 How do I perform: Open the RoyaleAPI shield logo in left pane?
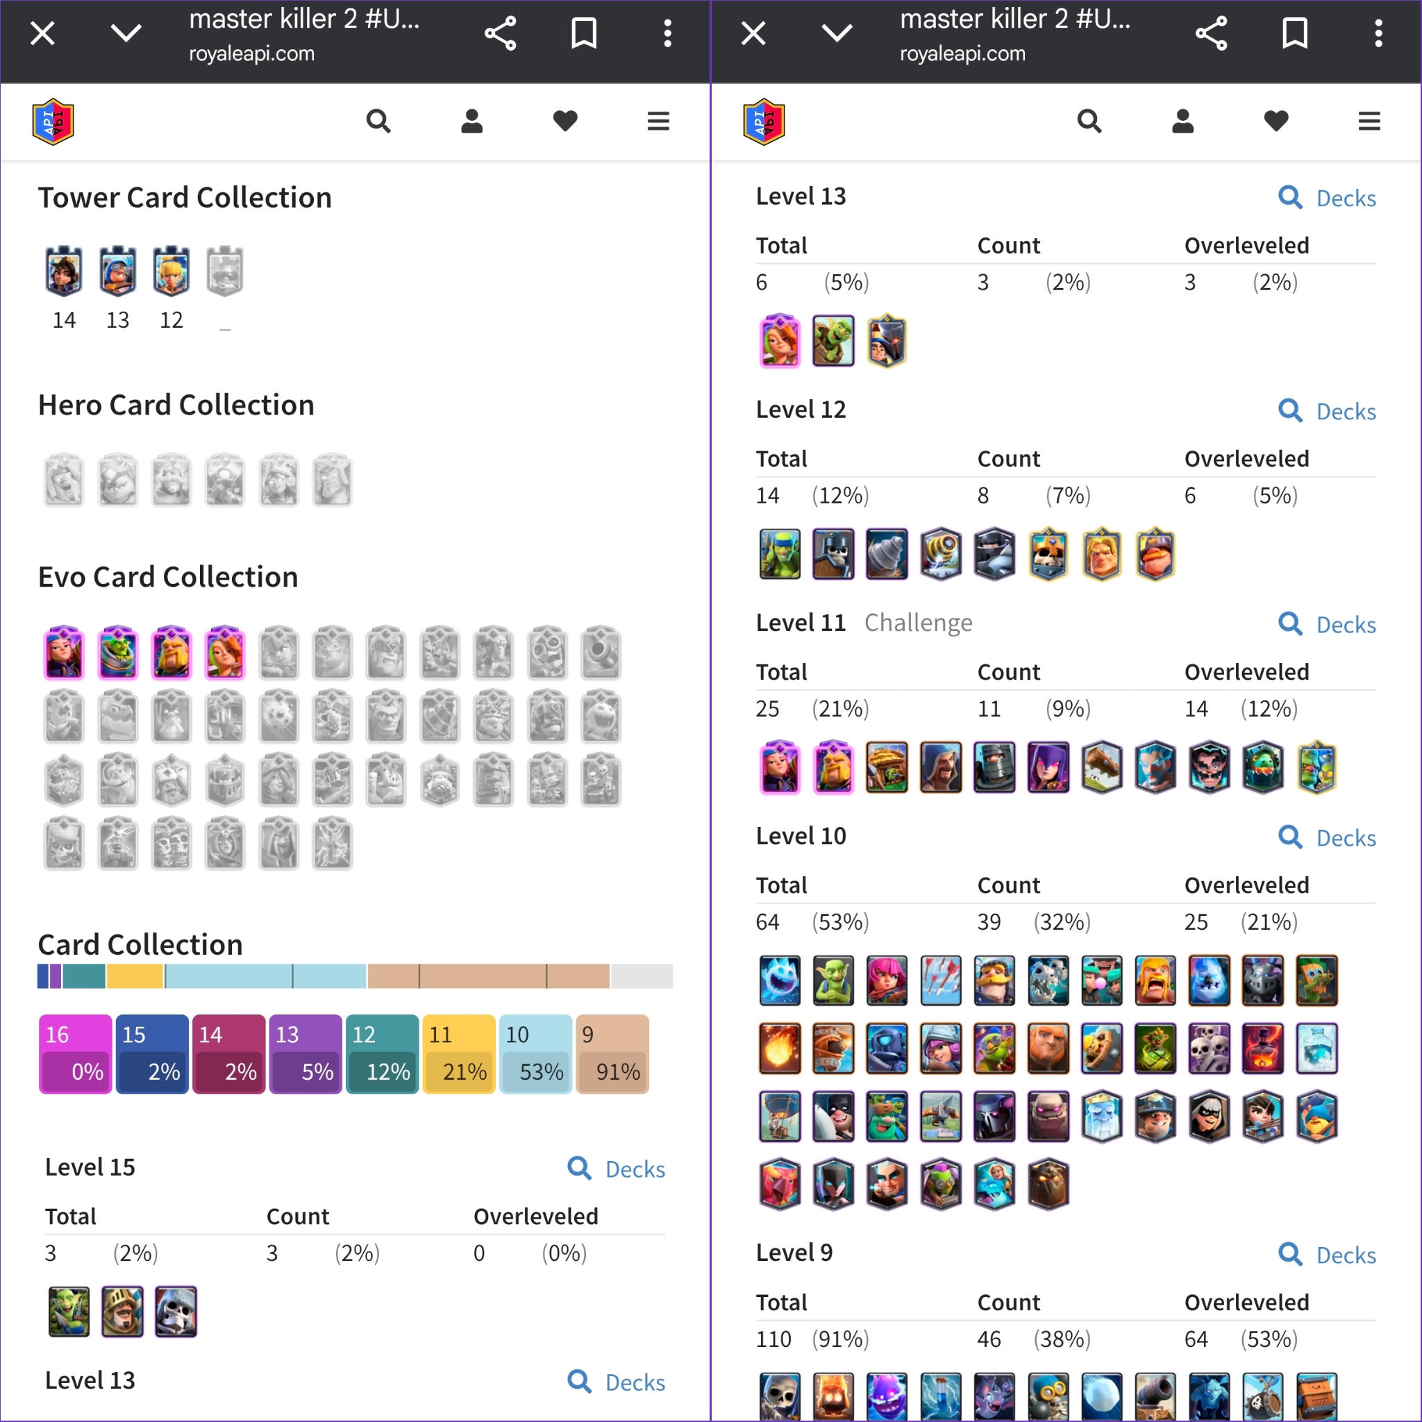(53, 122)
